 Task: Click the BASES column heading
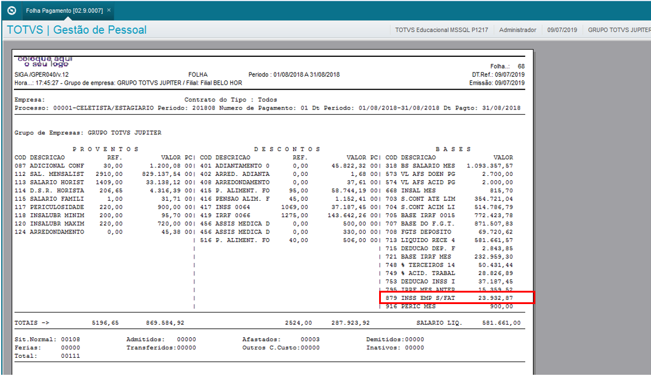[453, 149]
